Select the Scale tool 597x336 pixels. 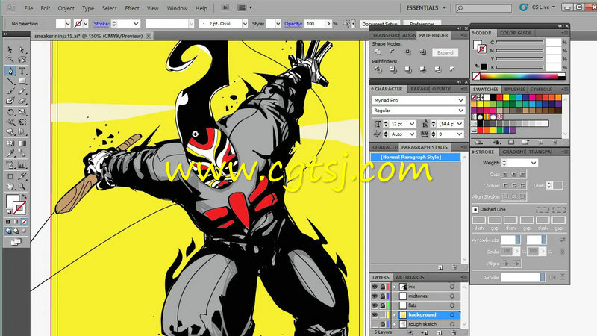(22, 112)
